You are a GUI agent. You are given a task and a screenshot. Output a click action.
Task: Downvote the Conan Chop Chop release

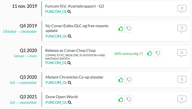158,53
